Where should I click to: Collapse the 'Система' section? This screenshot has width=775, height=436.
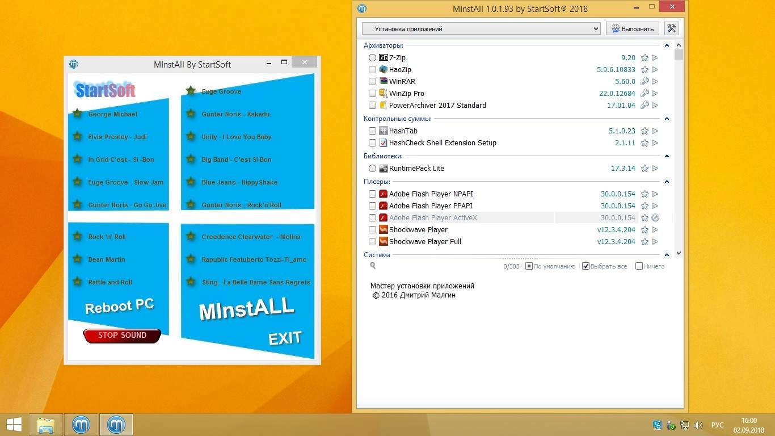[x=667, y=255]
